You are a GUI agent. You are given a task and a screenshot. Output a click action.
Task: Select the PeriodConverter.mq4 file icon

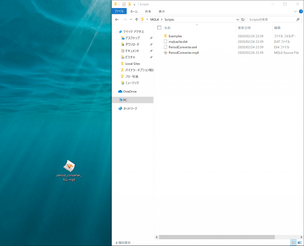165,52
